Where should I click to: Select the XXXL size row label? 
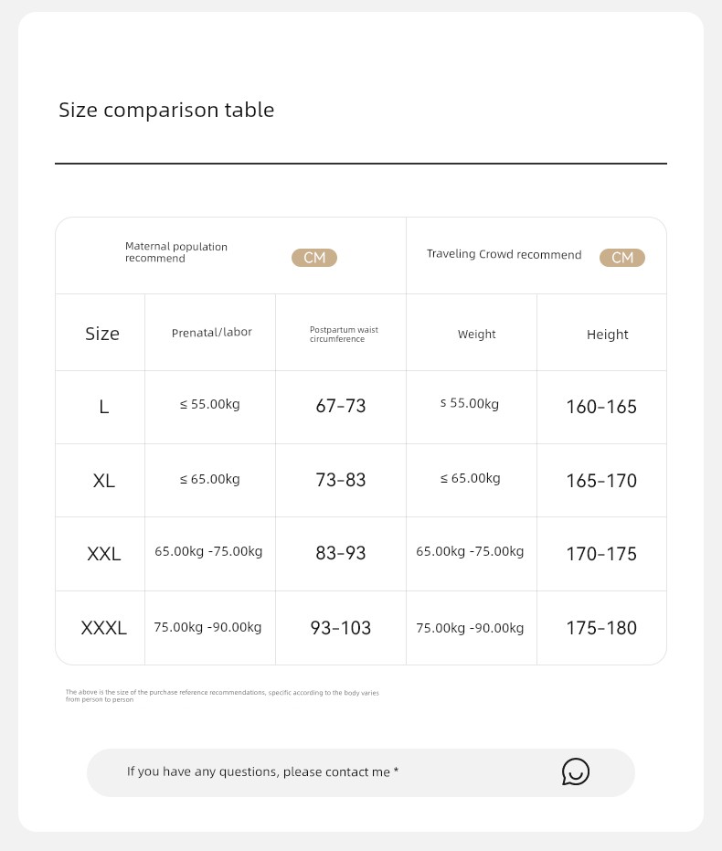pyautogui.click(x=104, y=628)
